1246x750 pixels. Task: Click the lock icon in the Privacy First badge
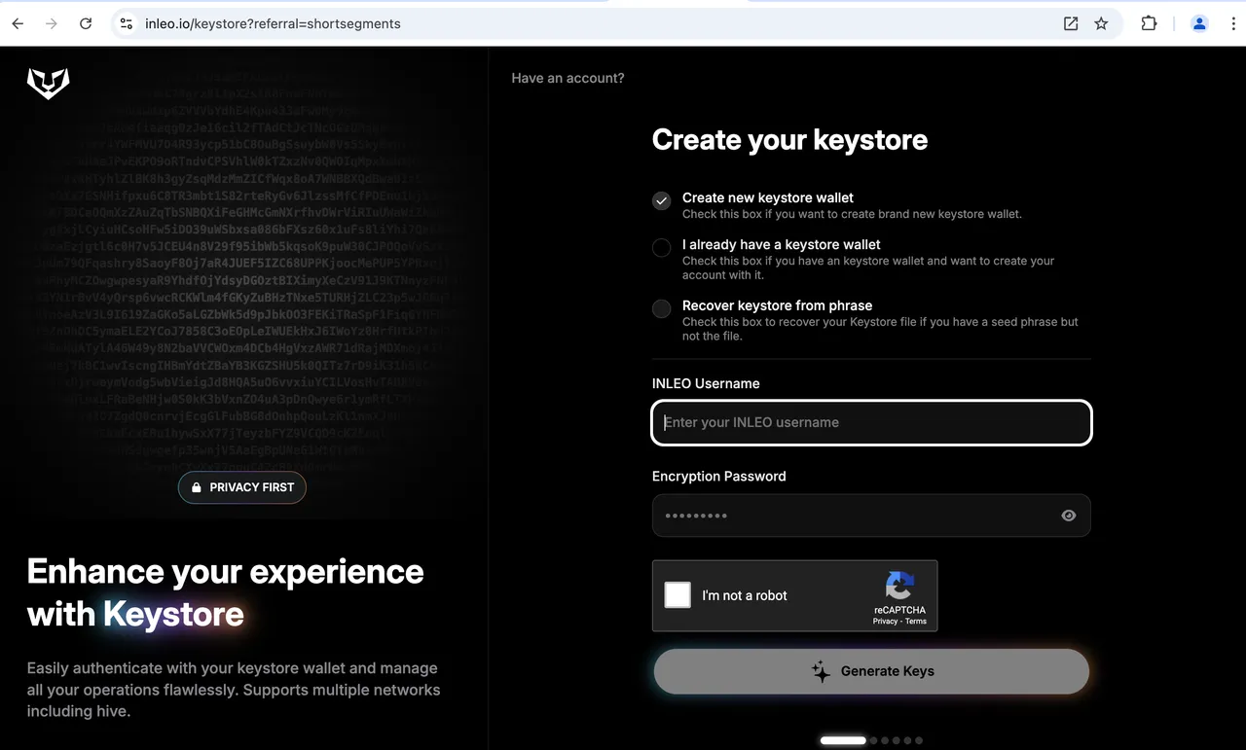tap(197, 487)
